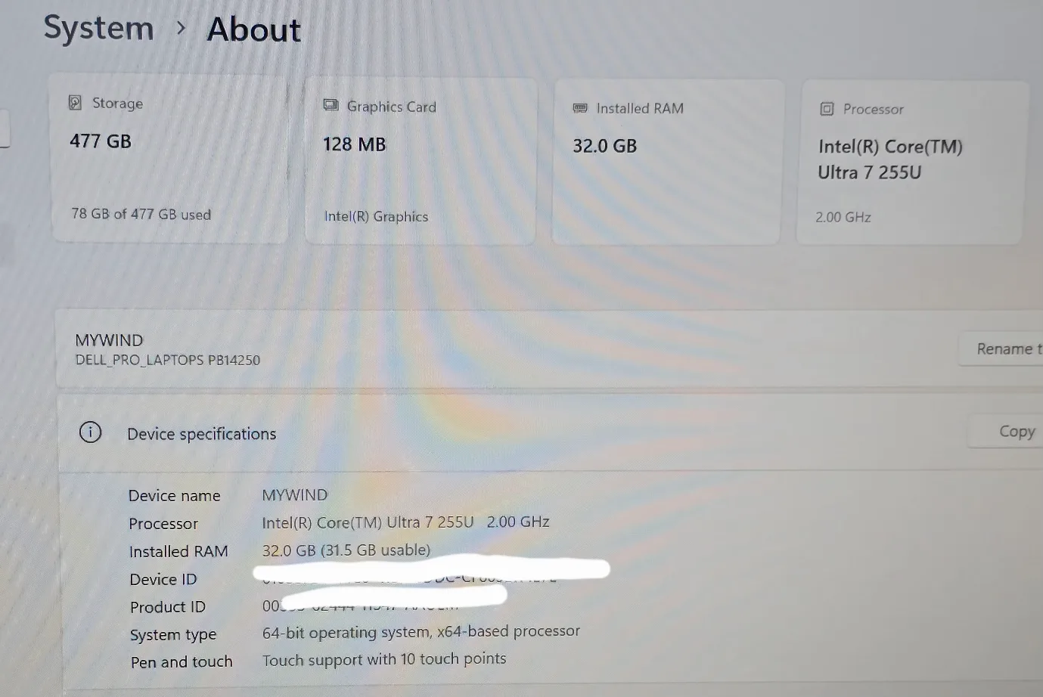Click the Pen and touch support text
The height and width of the screenshot is (697, 1043).
(x=384, y=659)
